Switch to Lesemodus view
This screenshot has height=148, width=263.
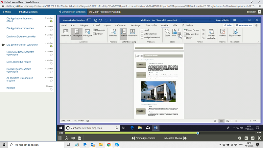tap(66, 33)
